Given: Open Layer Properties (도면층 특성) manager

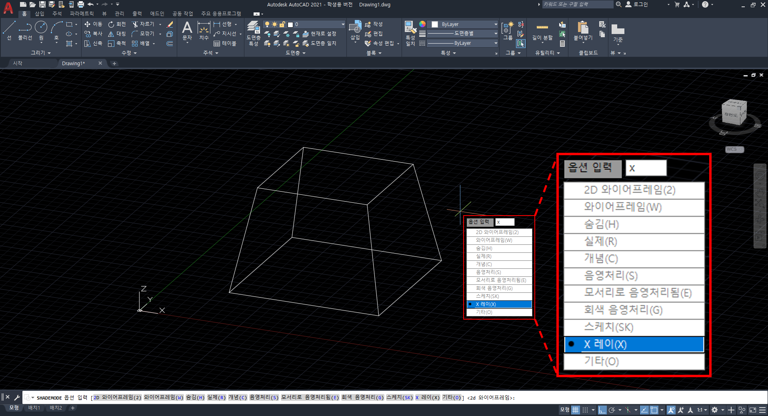Looking at the screenshot, I should (x=253, y=33).
